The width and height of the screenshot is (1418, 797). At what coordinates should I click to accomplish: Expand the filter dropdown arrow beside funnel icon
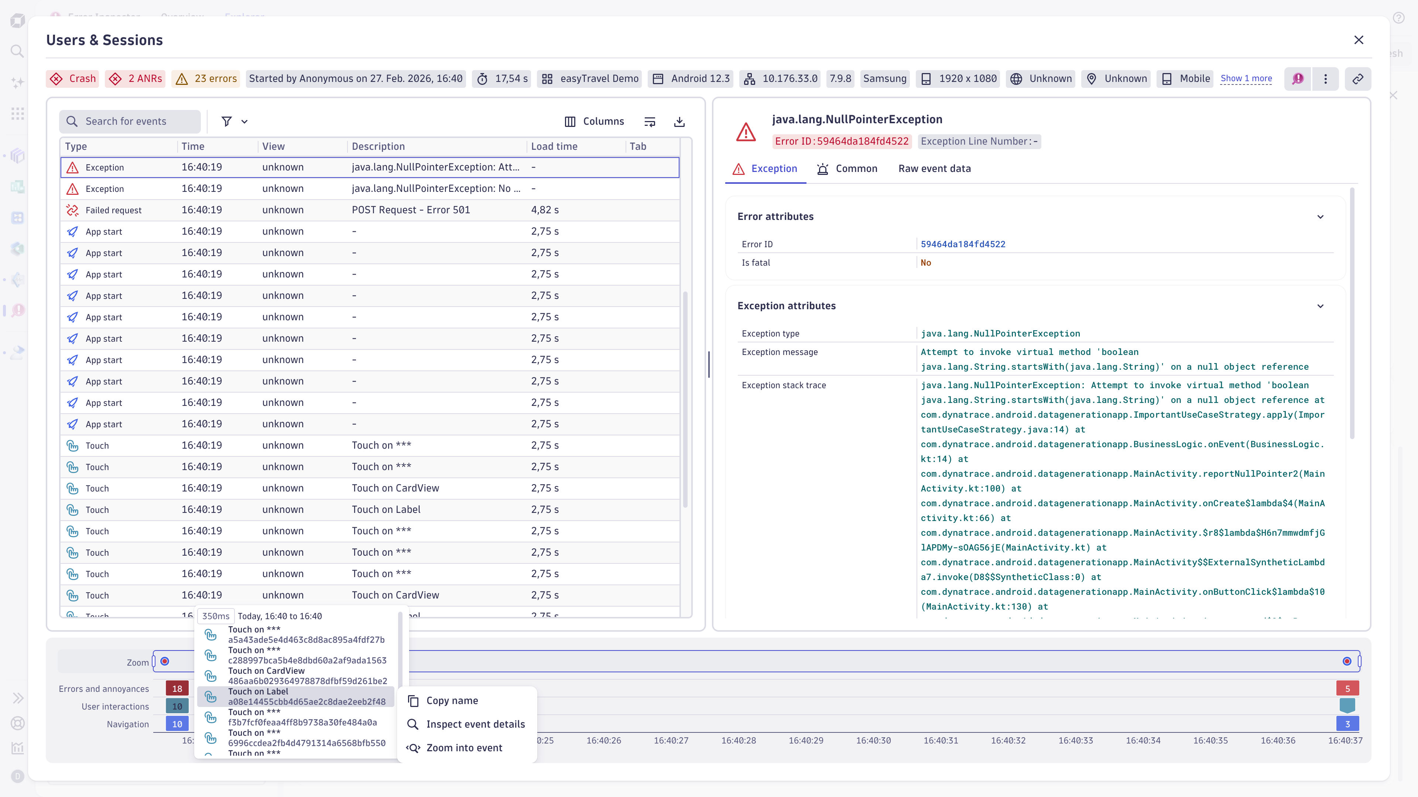(244, 121)
